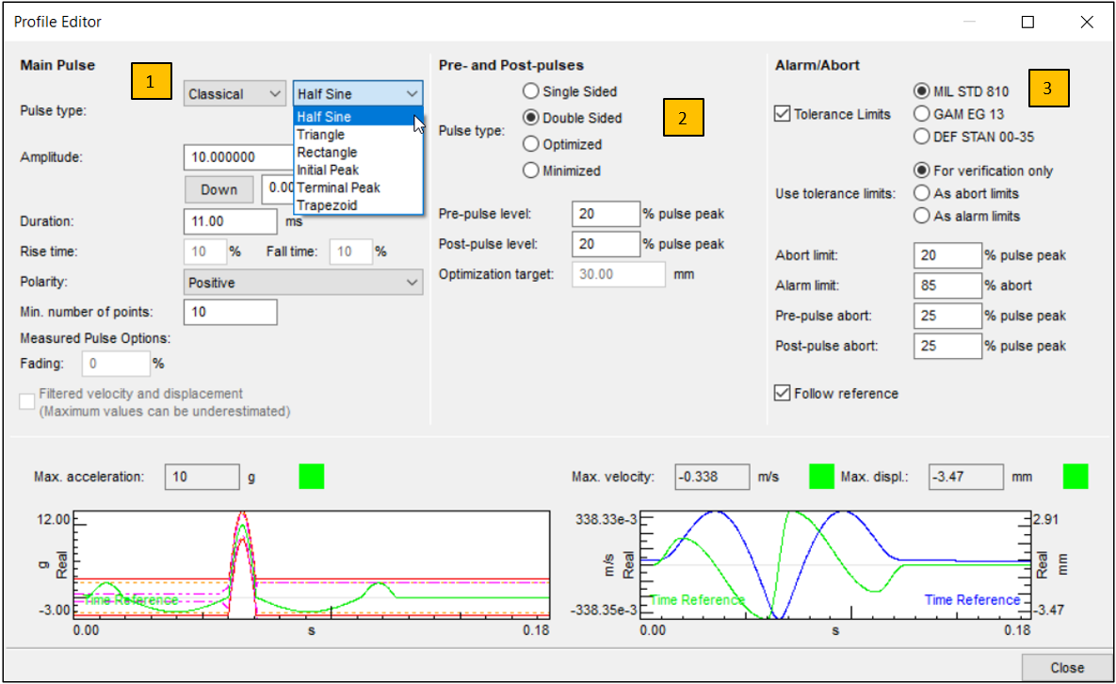
Task: Click the Duration input field
Action: (x=231, y=221)
